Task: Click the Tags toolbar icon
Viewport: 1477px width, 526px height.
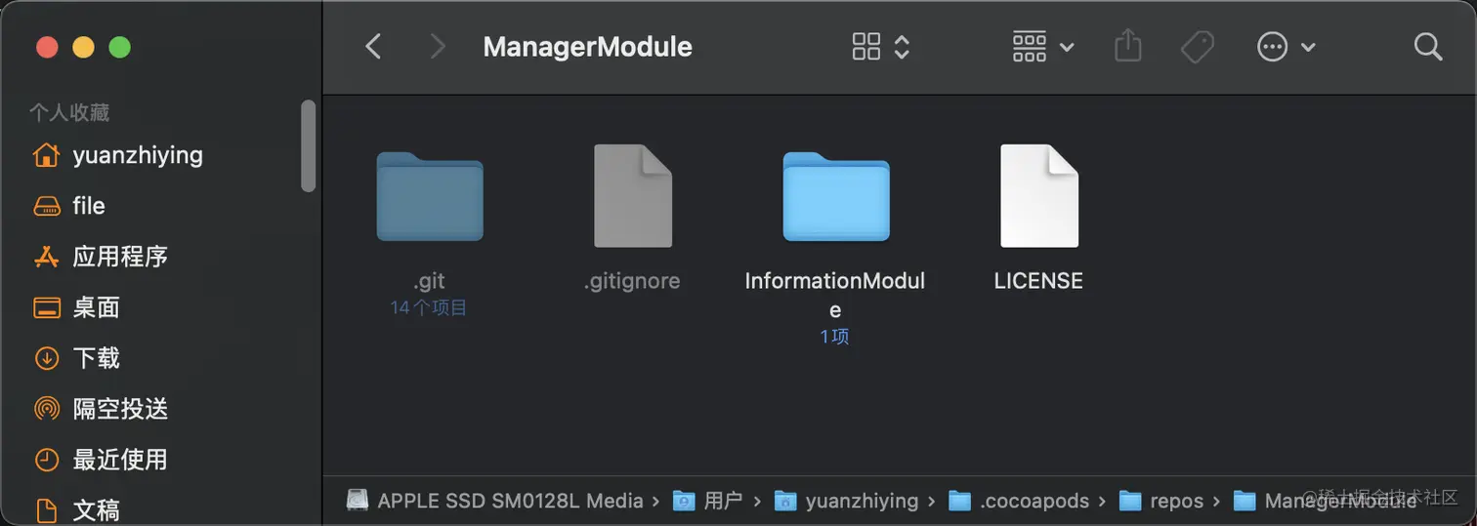Action: coord(1197,47)
